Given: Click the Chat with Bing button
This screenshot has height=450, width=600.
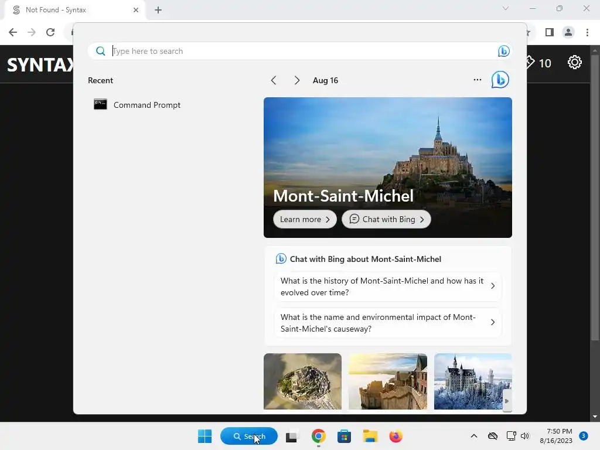Looking at the screenshot, I should [386, 219].
